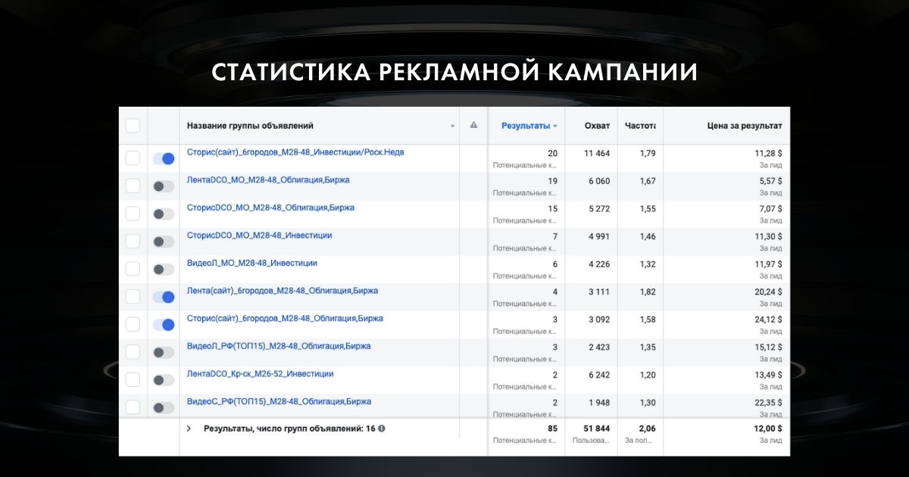Check the box for ВидеоЛ_МО_М28-48_Инвестиции row
This screenshot has width=909, height=477.
tap(133, 269)
